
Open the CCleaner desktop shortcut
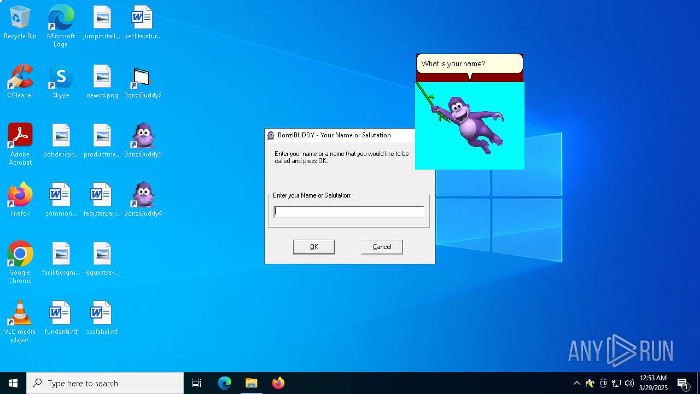[x=20, y=82]
